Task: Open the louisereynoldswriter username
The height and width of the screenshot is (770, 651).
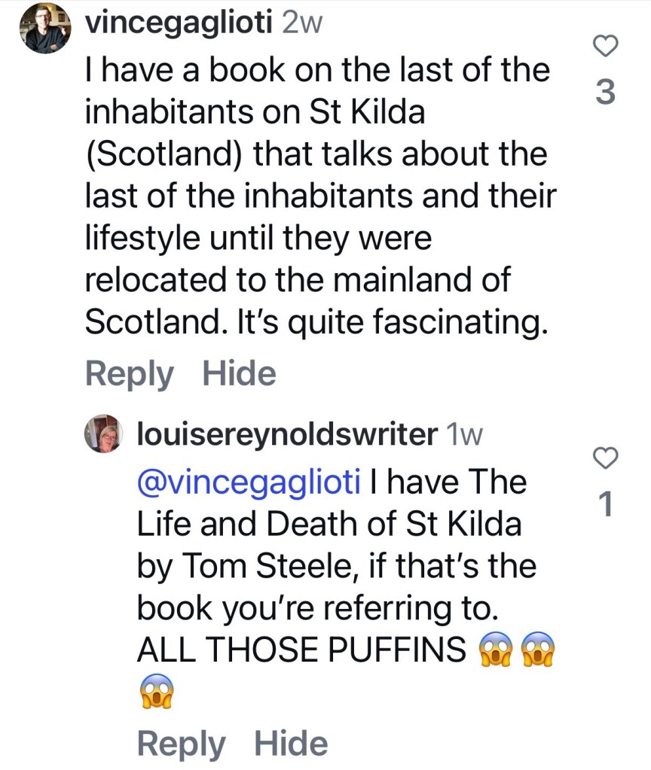Action: tap(287, 434)
